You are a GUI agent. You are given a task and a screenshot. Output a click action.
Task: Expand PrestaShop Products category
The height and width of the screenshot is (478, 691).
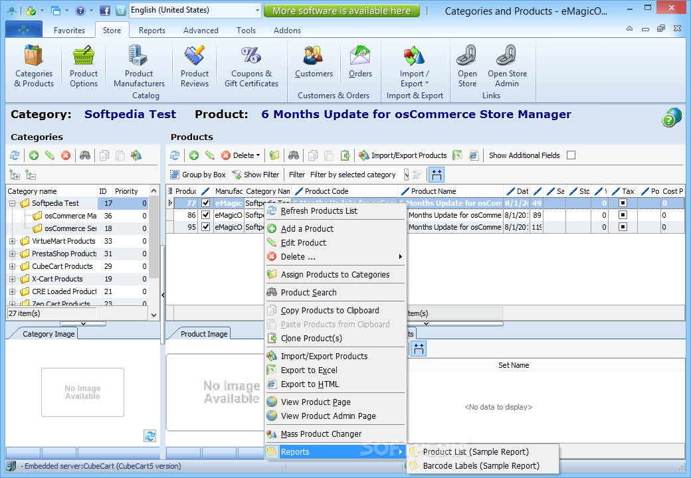point(13,254)
